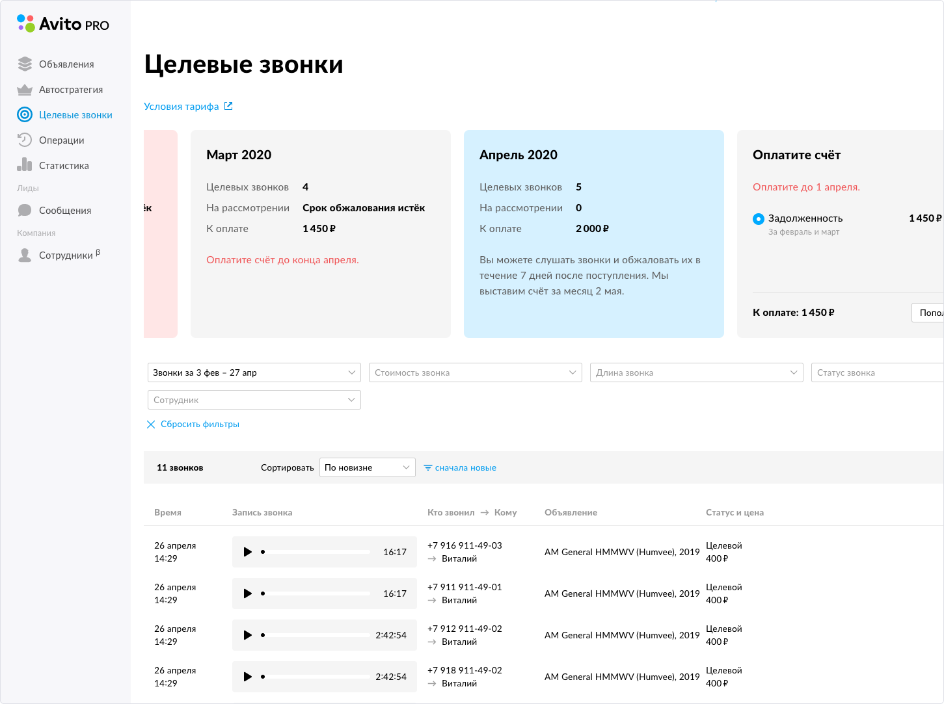This screenshot has height=704, width=944.
Task: Expand the Стоимость звонка dropdown
Action: (x=475, y=372)
